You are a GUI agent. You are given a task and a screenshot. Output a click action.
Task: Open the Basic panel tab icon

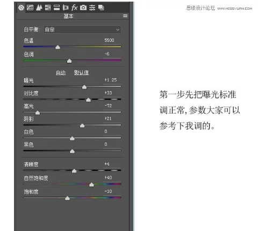21,8
